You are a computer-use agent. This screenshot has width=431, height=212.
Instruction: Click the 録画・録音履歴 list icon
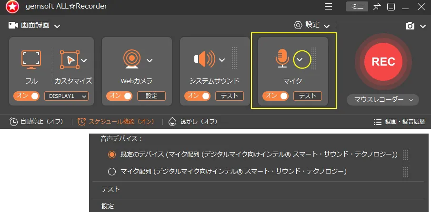click(378, 122)
